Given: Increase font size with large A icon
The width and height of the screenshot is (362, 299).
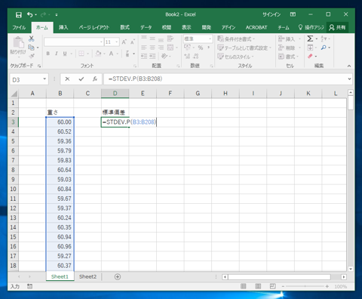Looking at the screenshot, I should pos(124,42).
